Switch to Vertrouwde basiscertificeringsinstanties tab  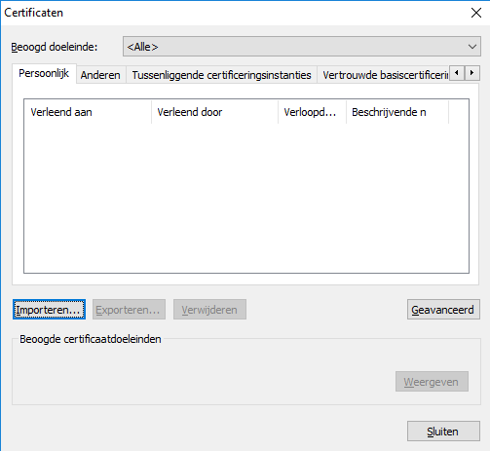384,75
